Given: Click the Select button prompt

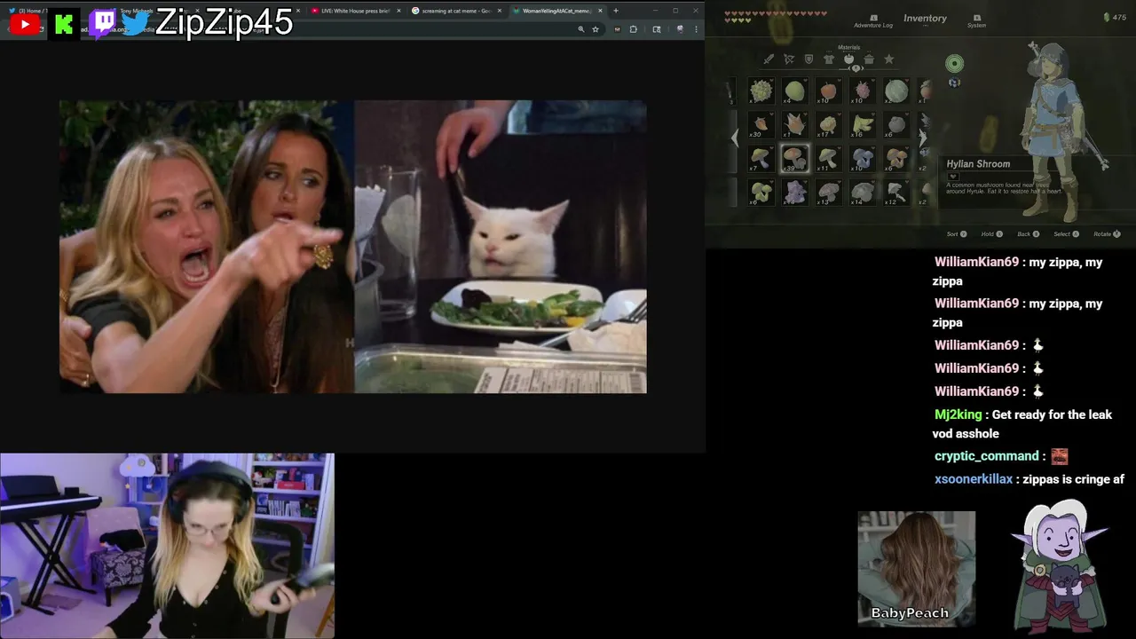Looking at the screenshot, I should point(1066,234).
